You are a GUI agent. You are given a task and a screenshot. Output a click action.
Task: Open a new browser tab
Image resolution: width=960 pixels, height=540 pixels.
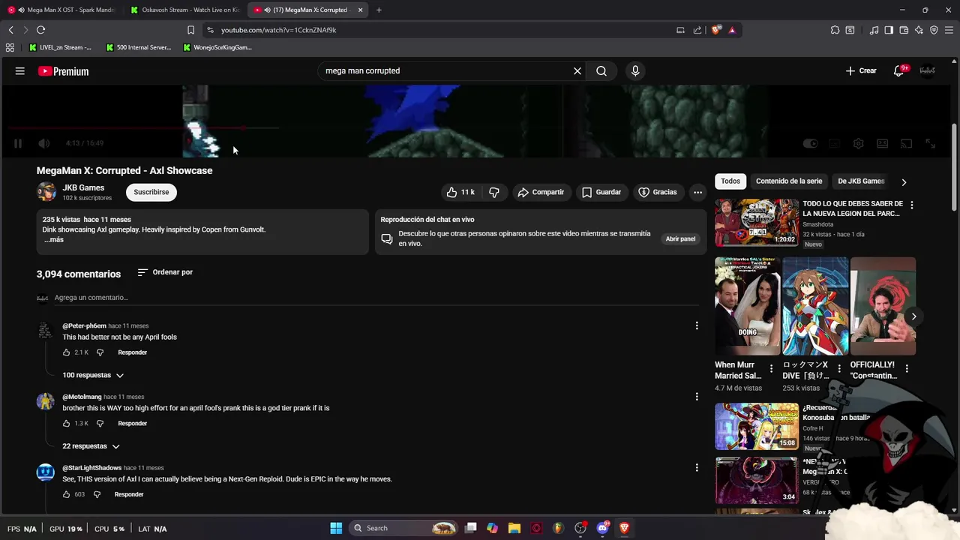pyautogui.click(x=379, y=10)
